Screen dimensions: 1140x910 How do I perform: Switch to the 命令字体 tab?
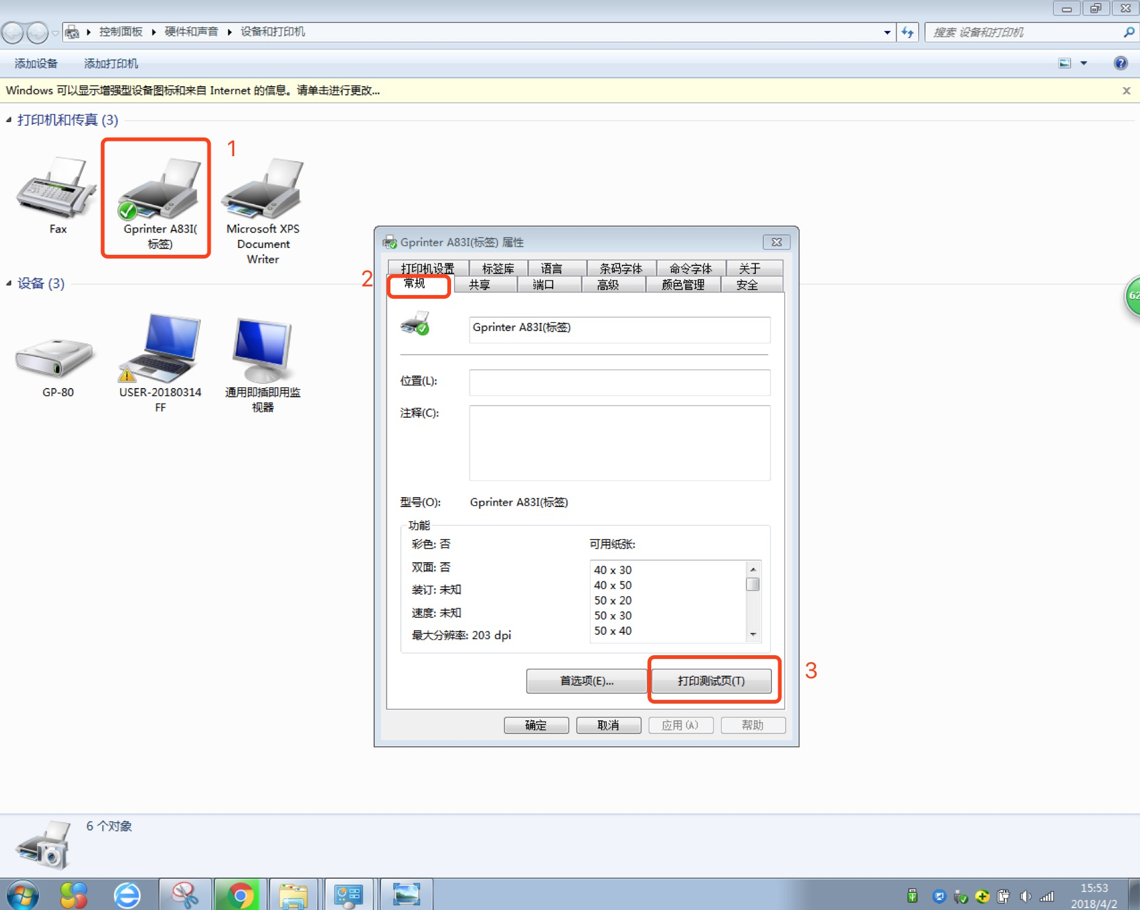click(690, 268)
